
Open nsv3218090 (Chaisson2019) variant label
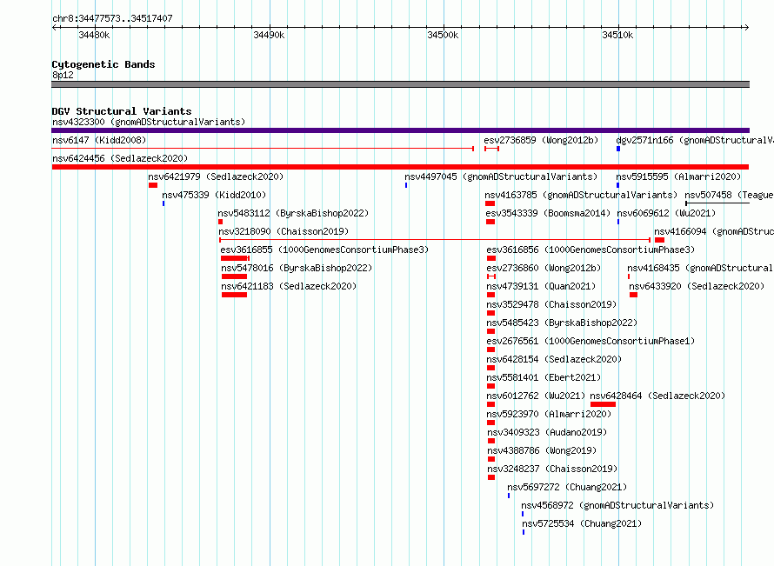point(284,231)
